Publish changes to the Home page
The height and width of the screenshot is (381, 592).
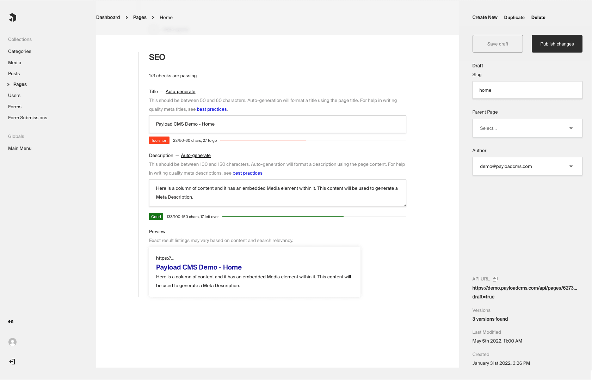[557, 44]
